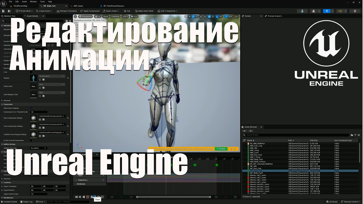Click the camera speed icon
Viewport: 363px width, 204px height.
pos(236,16)
